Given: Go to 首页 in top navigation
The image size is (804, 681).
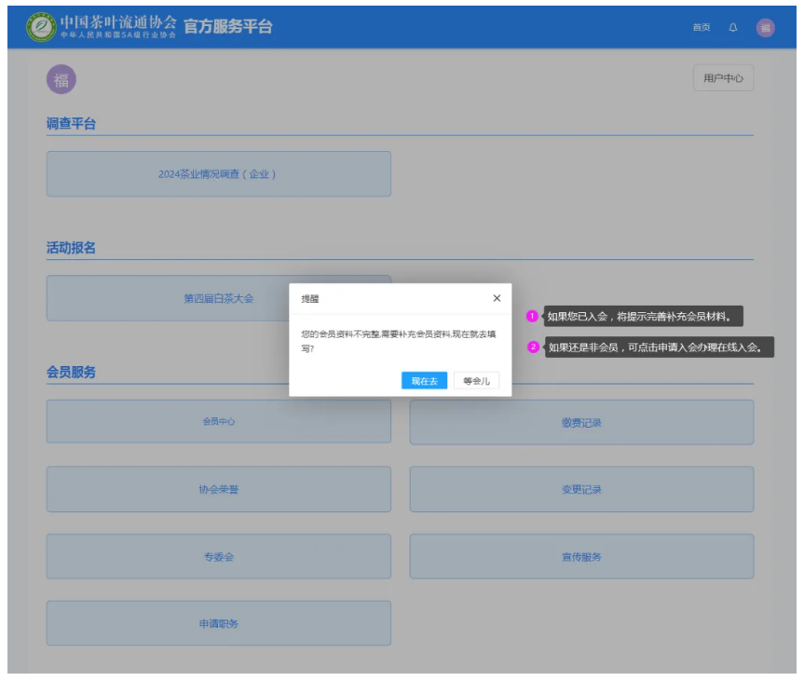Looking at the screenshot, I should (x=701, y=28).
